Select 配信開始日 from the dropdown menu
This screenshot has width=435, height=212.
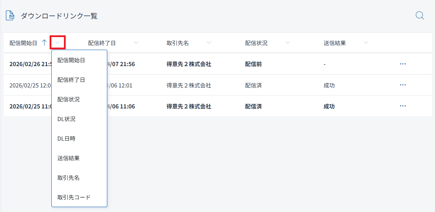(71, 60)
